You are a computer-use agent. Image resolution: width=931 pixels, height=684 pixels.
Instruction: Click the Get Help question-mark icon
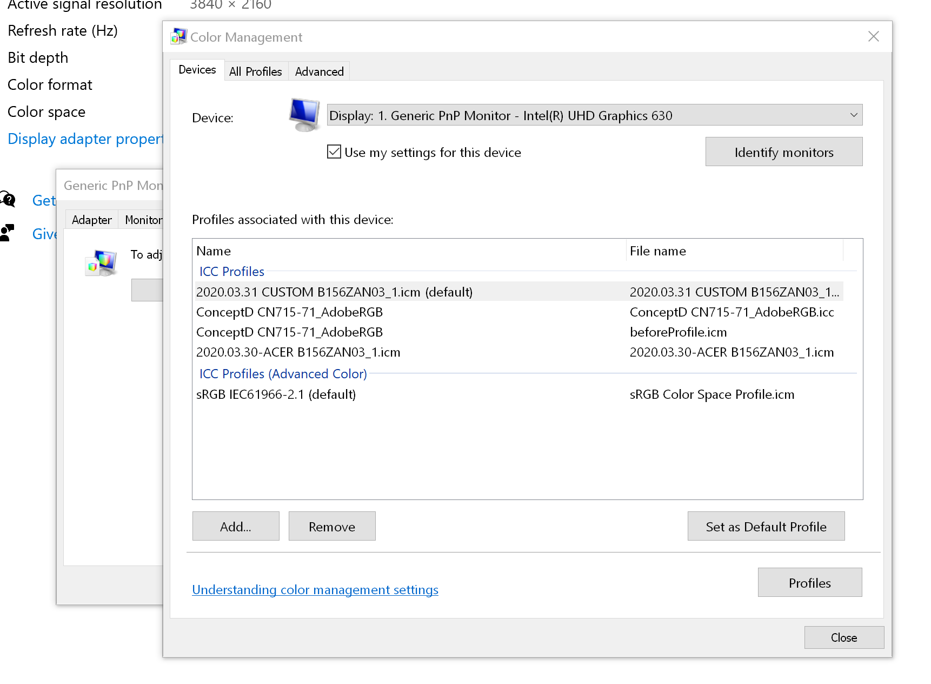click(x=8, y=200)
